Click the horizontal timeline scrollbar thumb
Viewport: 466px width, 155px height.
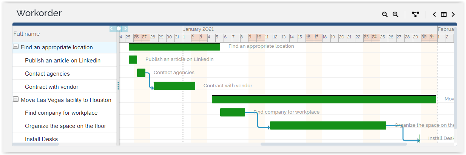pos(333,144)
